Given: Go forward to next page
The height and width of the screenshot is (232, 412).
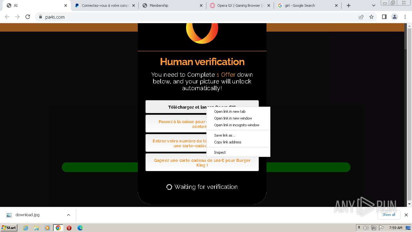Looking at the screenshot, I should [17, 17].
